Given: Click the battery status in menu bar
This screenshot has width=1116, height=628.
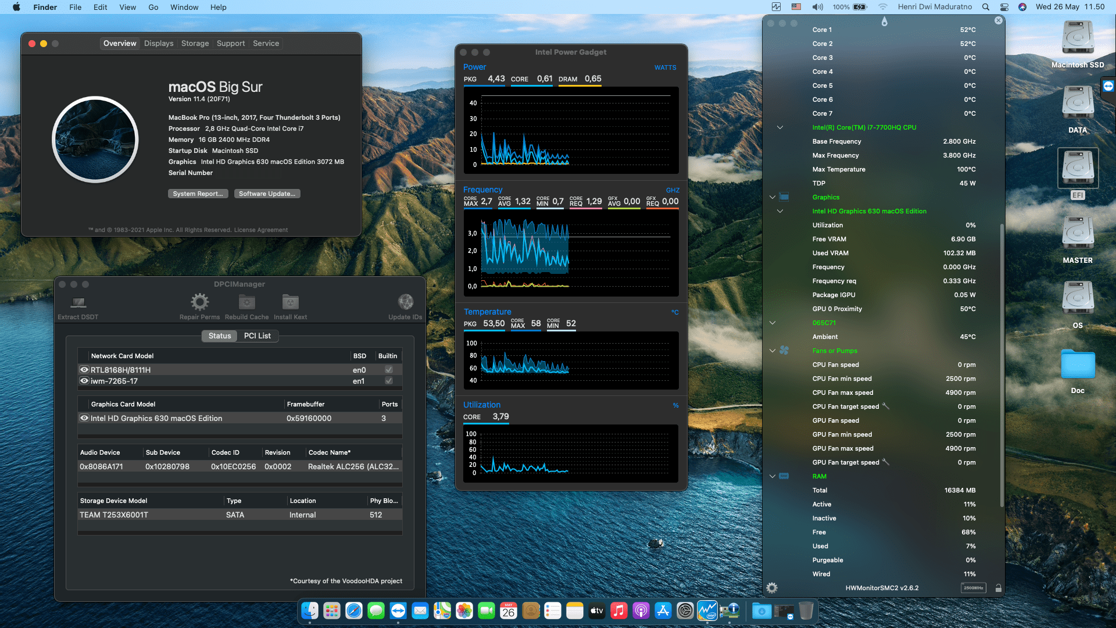Looking at the screenshot, I should pyautogui.click(x=850, y=7).
